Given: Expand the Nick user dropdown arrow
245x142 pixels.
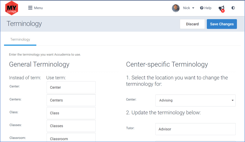Looking at the screenshot, I should pos(193,8).
